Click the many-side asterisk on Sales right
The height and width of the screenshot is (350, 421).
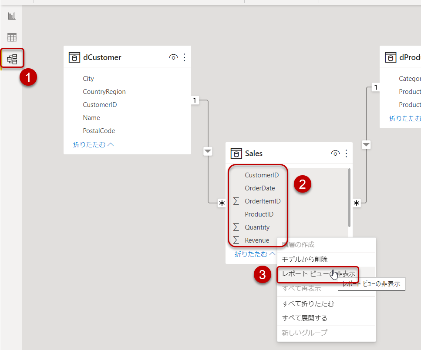coord(356,203)
